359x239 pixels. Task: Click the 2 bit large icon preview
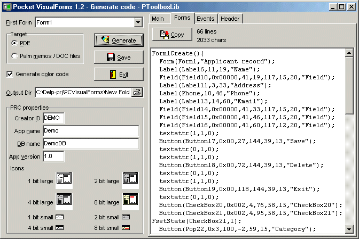point(130,180)
